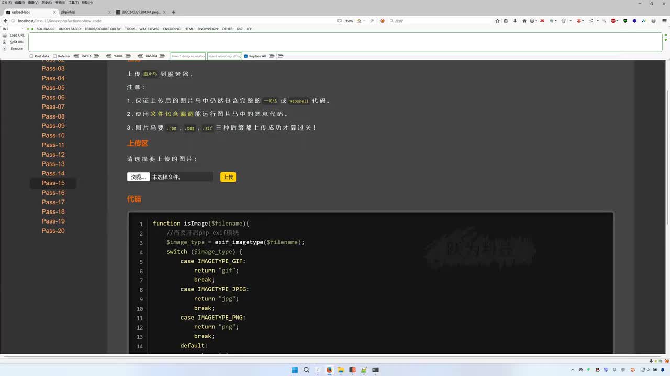
Task: Go to the browser home page icon
Action: [524, 21]
